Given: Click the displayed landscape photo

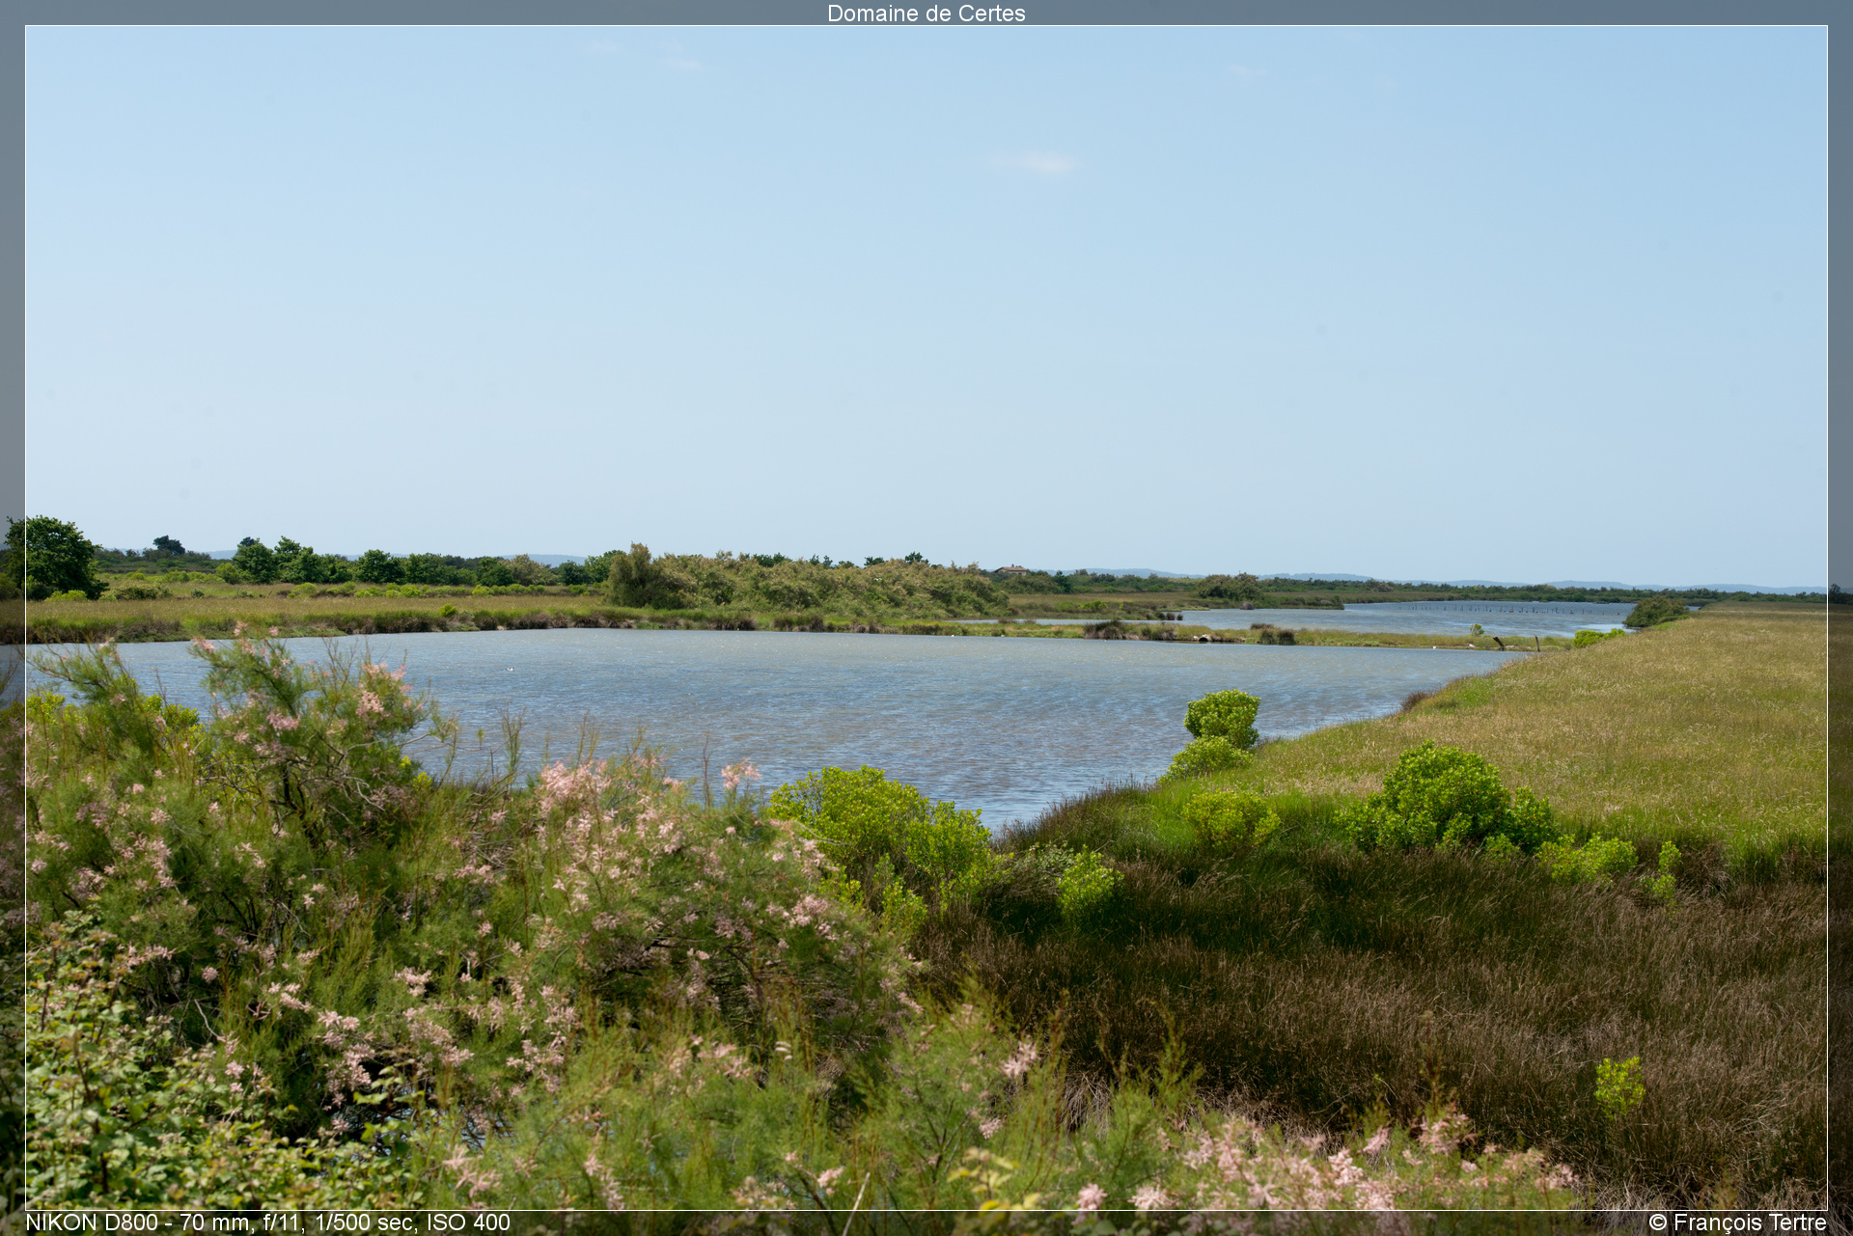Looking at the screenshot, I should pos(926,618).
